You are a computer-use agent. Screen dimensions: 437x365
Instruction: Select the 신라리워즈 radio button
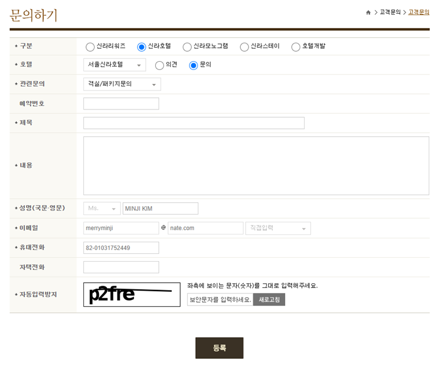click(90, 47)
